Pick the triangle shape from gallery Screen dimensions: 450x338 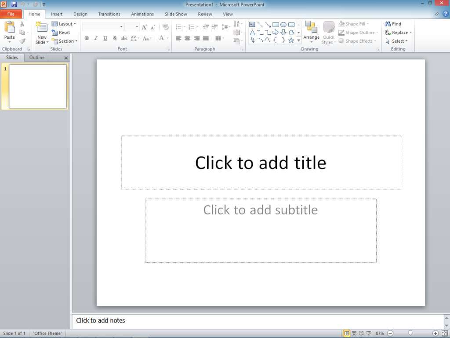point(252,33)
